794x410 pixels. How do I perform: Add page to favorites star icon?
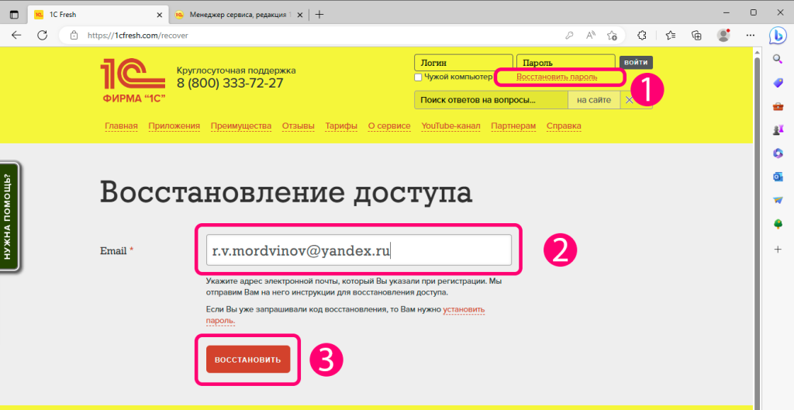click(x=613, y=35)
